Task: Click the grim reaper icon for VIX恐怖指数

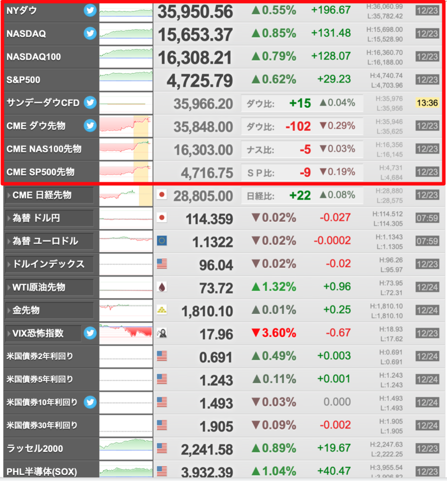Action: pos(162,333)
